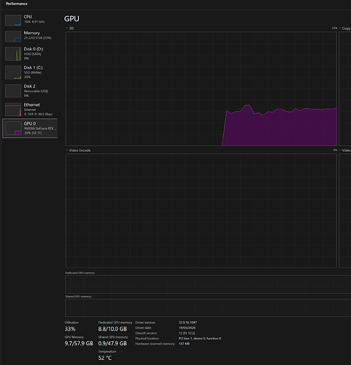
Task: Click the 9.7/57.9 GB GPU Memory value
Action: [x=79, y=343]
